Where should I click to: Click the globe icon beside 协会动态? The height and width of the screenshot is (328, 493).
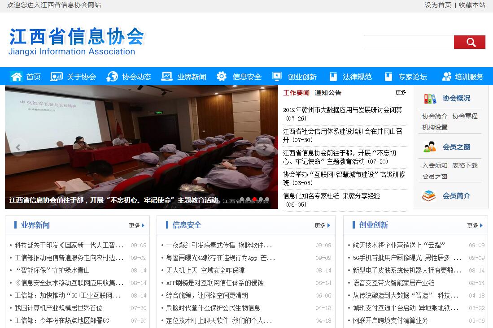tap(112, 77)
